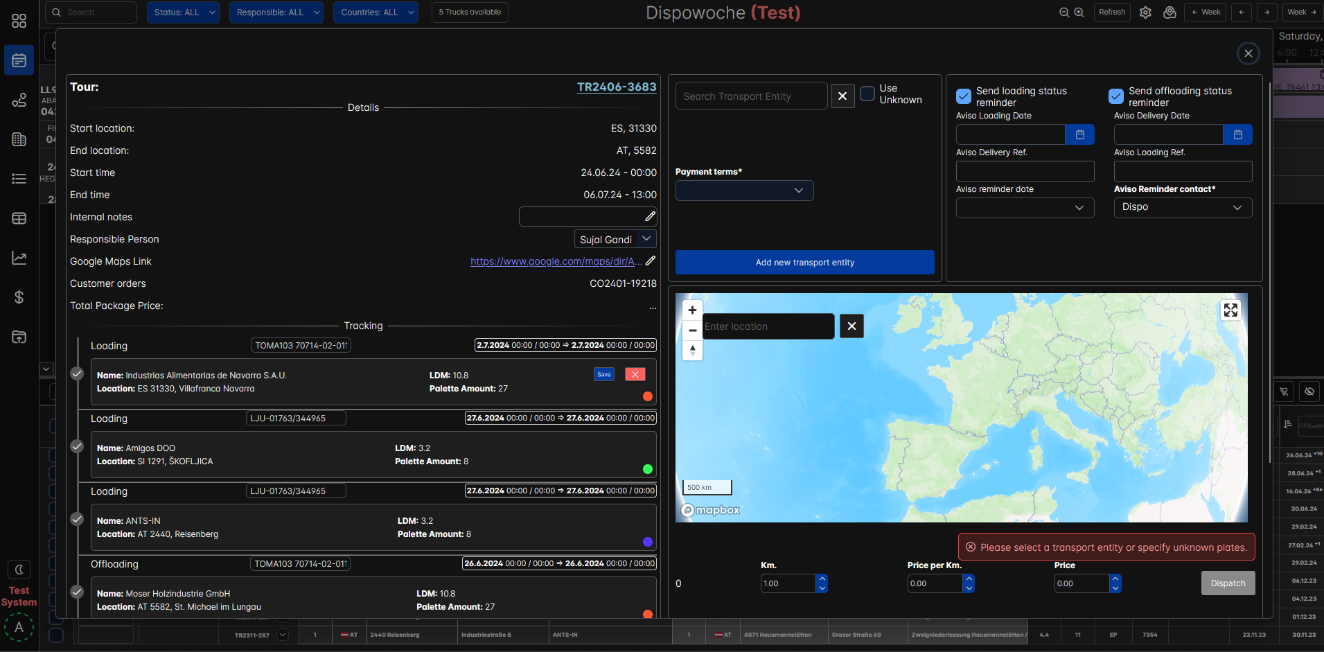1324x652 pixels.
Task: Click the user avatar A icon
Action: pos(19,627)
